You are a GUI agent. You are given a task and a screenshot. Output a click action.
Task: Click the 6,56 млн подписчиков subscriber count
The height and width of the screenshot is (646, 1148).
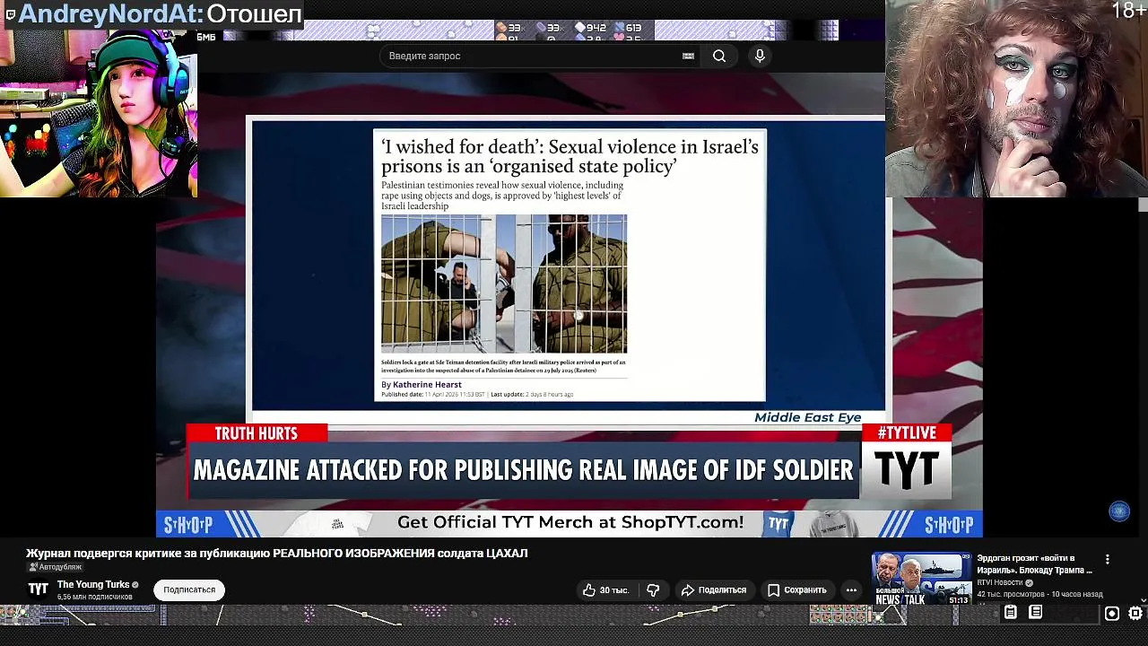click(x=95, y=597)
